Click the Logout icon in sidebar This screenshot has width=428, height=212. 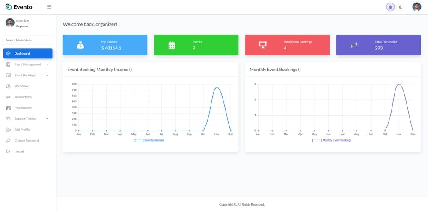point(9,151)
